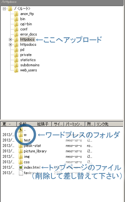Screen dimensions: 125x202
Task: Click the picture_library folder icon
Action: [21, 151]
